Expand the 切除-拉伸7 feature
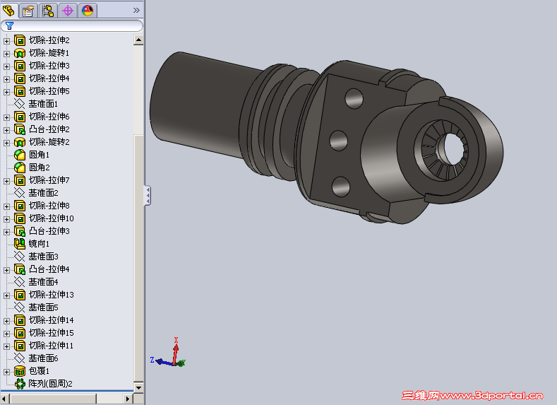This screenshot has width=557, height=405. pos(6,182)
